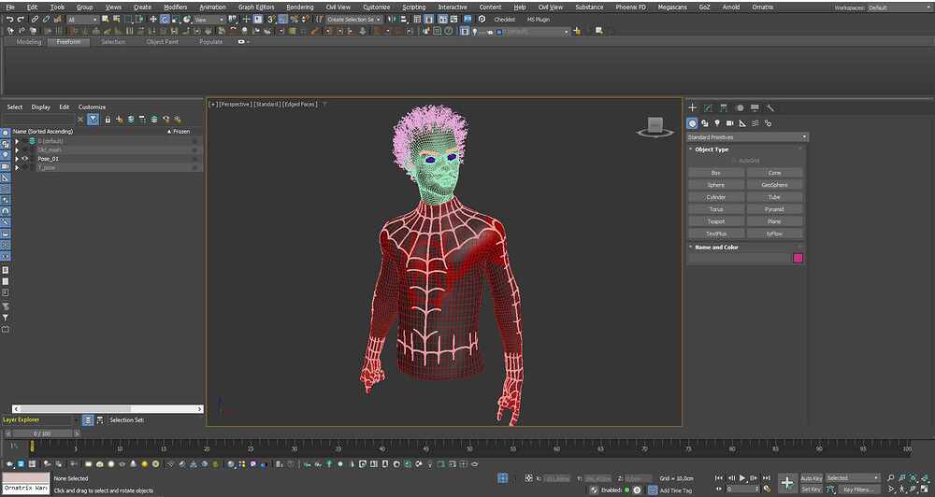935x497 pixels.
Task: Clear the Layer Explorer search with X
Action: (x=81, y=120)
